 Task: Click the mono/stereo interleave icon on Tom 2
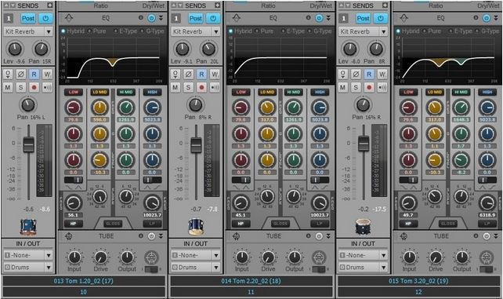pos(176,75)
